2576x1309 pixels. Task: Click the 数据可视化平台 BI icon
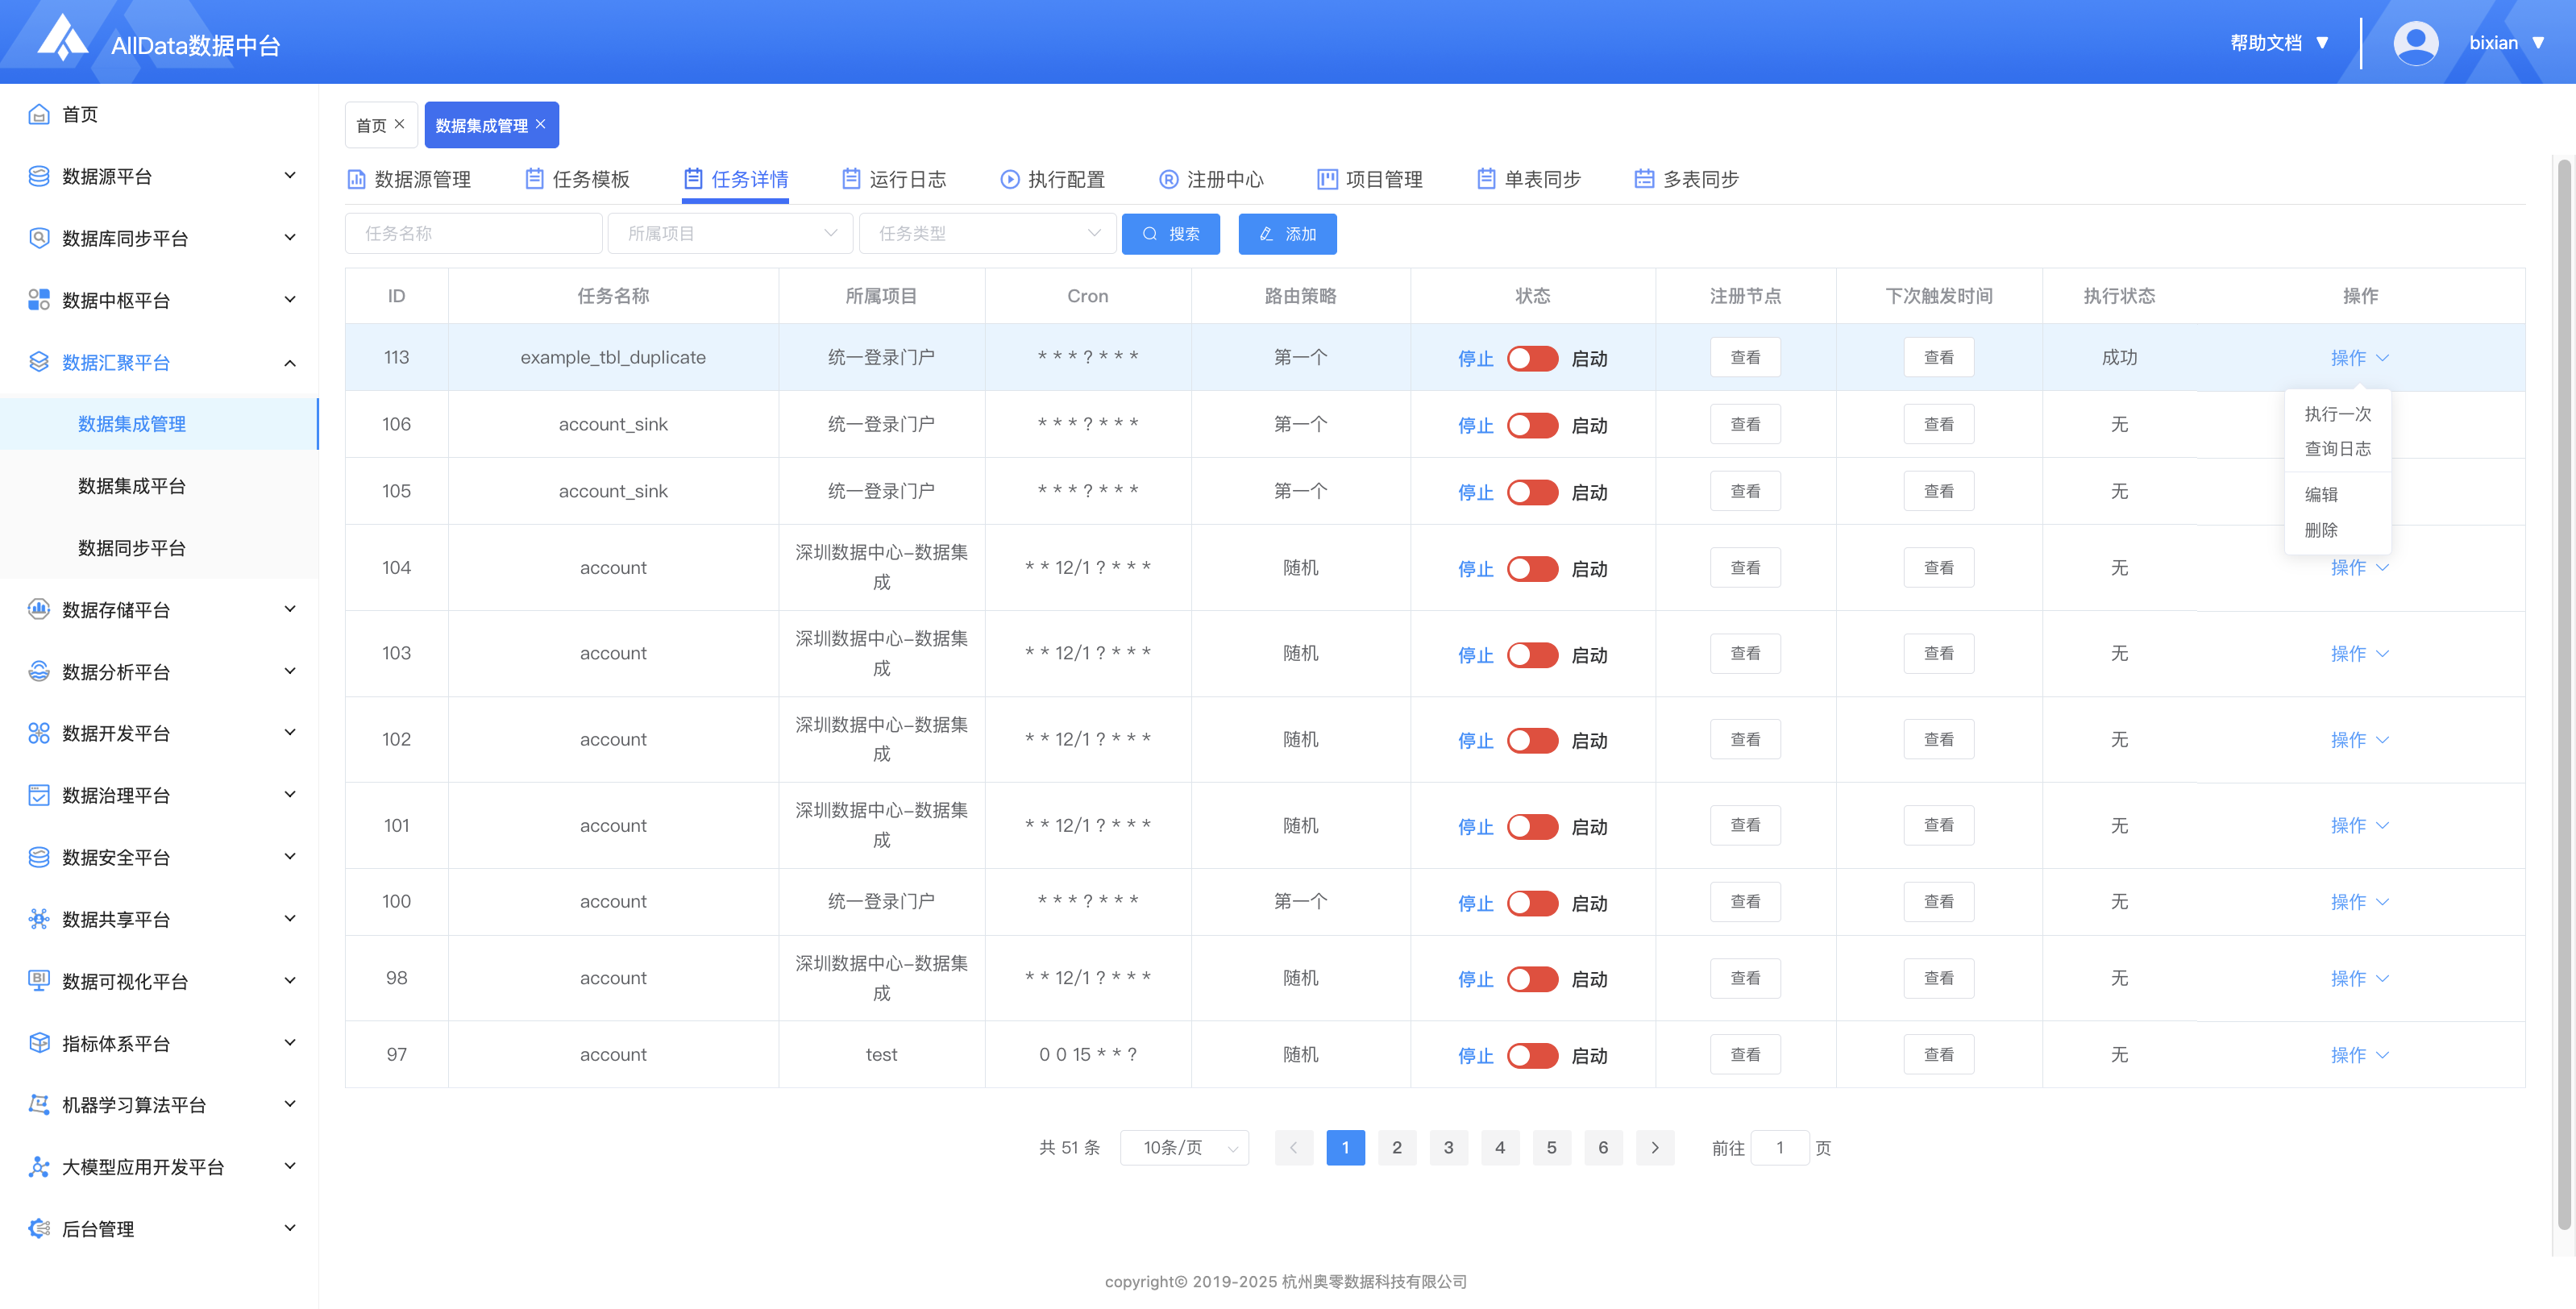39,981
